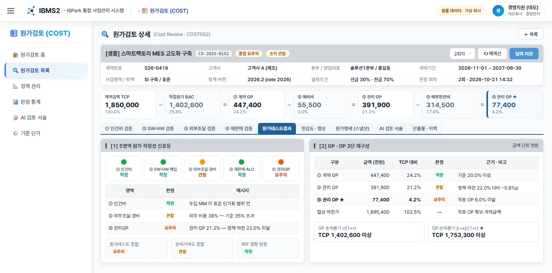Click the IBMS2 logo icon
Screen dimensions: 552x273
click(31, 11)
